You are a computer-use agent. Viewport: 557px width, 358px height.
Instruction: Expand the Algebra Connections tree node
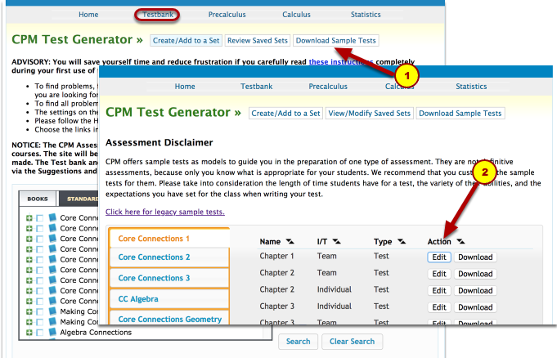click(29, 333)
